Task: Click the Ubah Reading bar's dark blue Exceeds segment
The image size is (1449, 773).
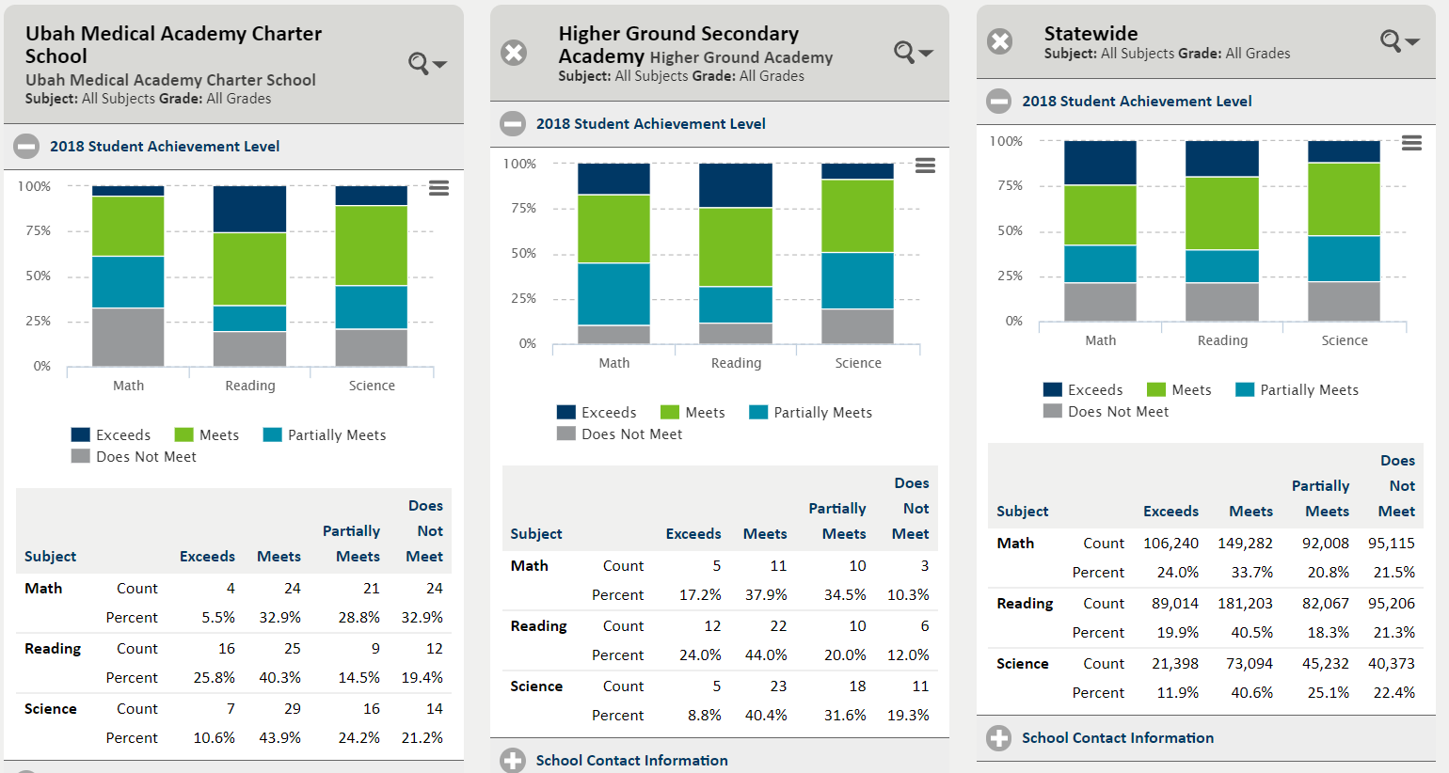Action: (249, 209)
